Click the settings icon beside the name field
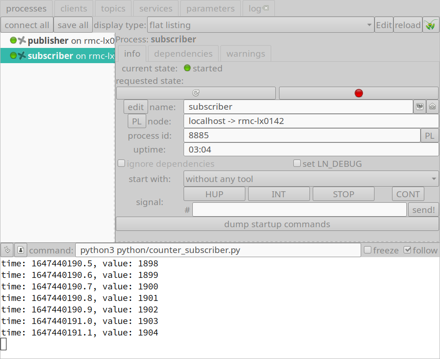 [420, 106]
